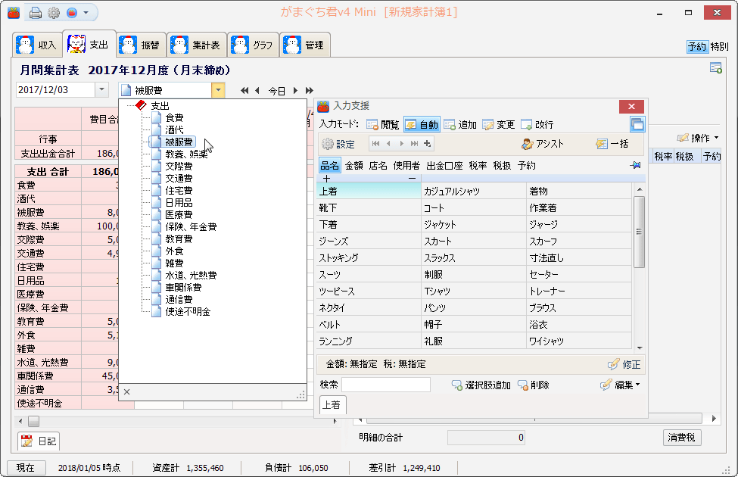Image resolution: width=738 pixels, height=477 pixels.
Task: Open the date dropdown for 2017/12/03
Action: [x=101, y=89]
